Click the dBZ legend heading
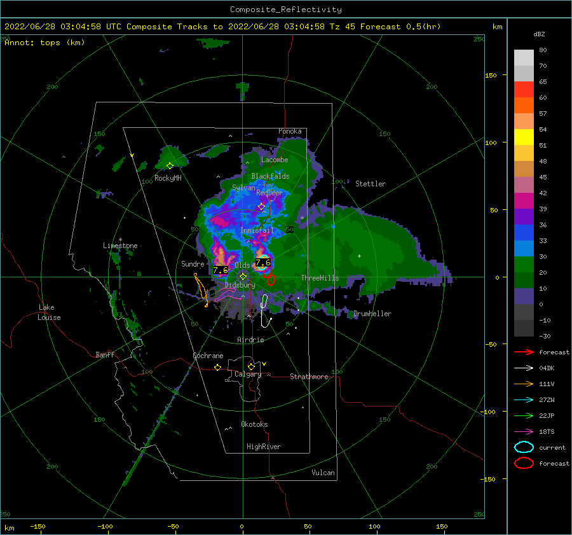 coord(539,34)
